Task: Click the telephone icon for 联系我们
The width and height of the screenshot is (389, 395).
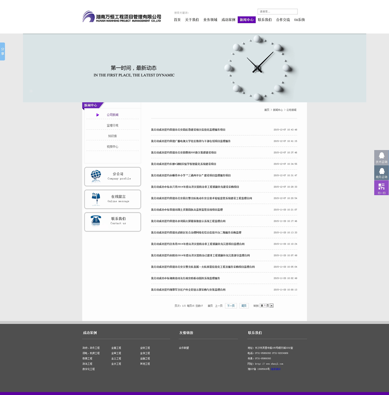Action: coord(96,221)
